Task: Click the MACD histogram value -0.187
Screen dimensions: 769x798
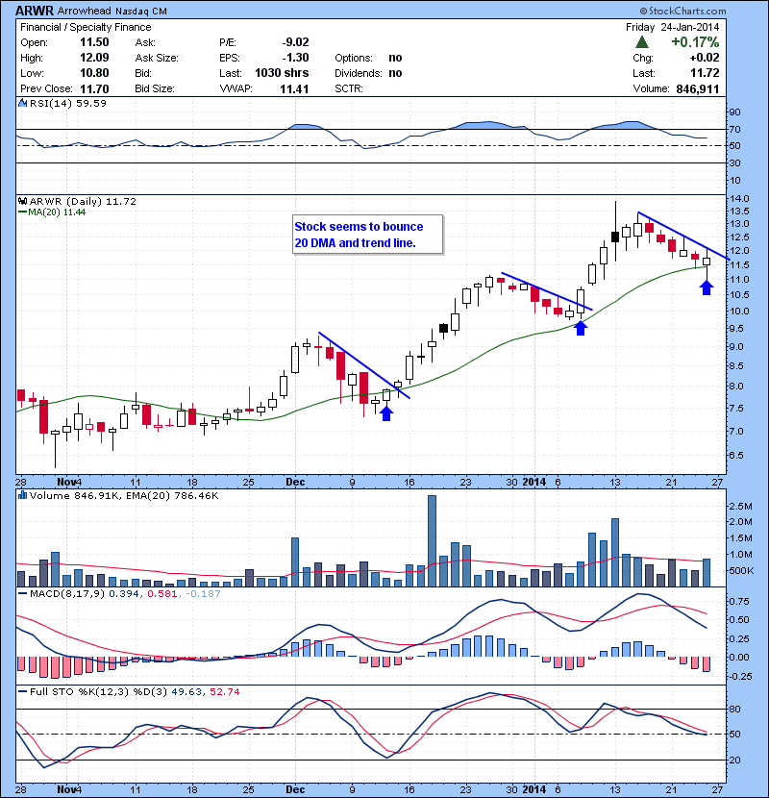Action: pyautogui.click(x=203, y=593)
